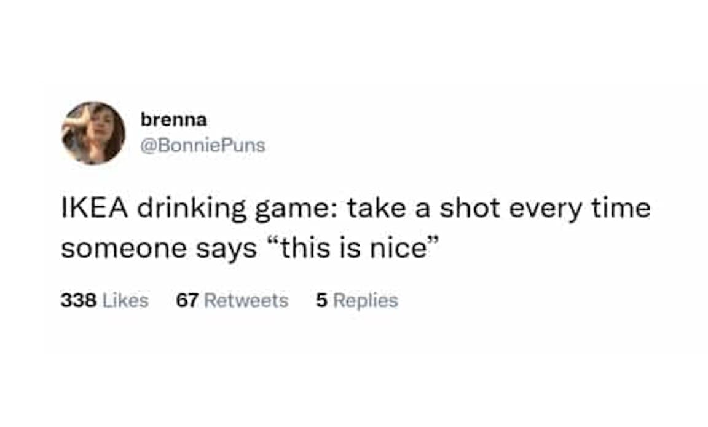Click the tweet's first line starting with IKEA
The height and width of the screenshot is (427, 708).
[x=355, y=209]
